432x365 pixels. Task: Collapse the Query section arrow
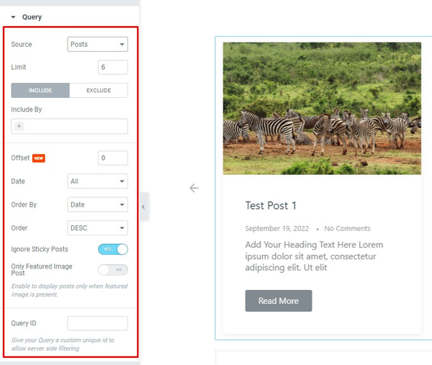point(13,17)
